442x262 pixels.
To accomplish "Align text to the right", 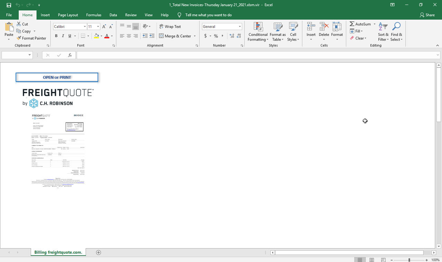I will tap(136, 36).
